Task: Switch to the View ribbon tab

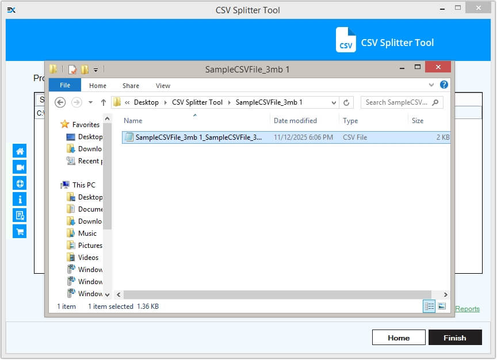Action: click(x=163, y=85)
